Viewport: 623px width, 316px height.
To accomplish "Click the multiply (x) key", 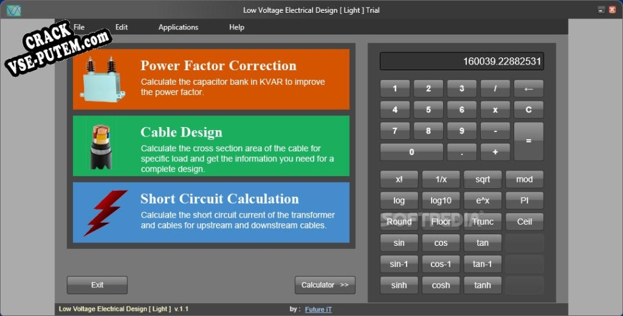I will point(495,110).
